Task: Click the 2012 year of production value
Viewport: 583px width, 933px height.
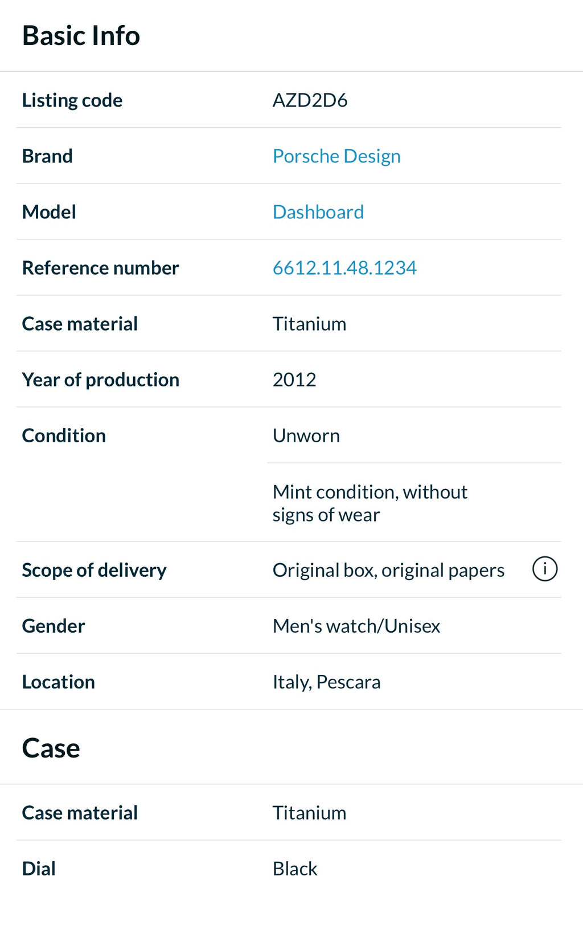Action: [294, 380]
